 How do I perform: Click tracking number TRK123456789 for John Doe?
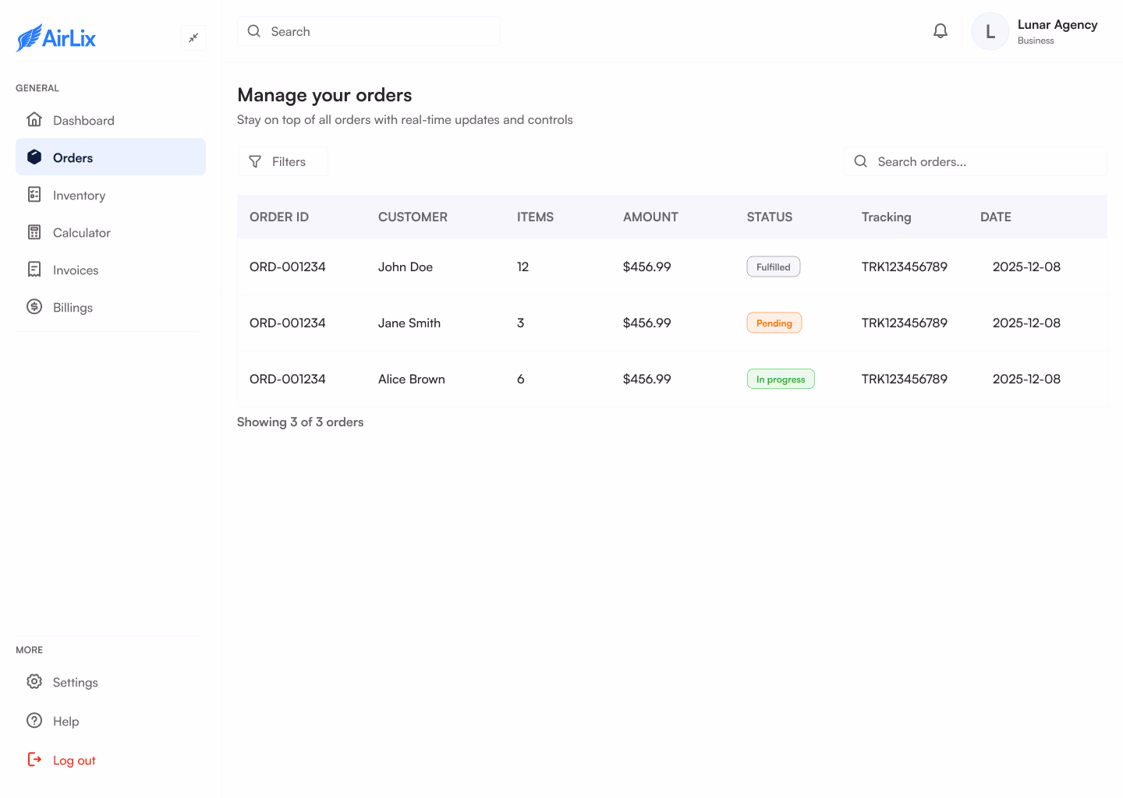(904, 267)
